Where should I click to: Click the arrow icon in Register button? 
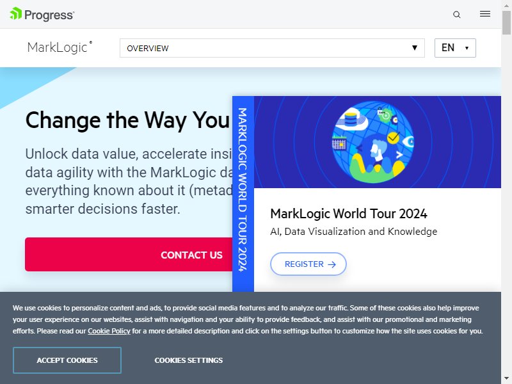pos(332,264)
